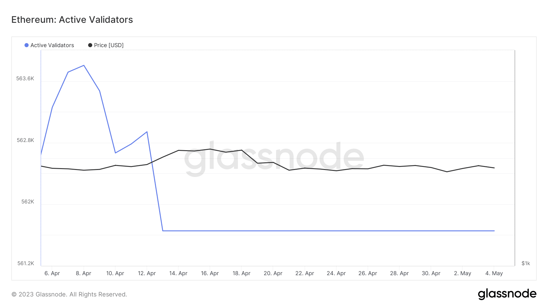Click the validator peak point near 8. Apr
This screenshot has height=308, width=548.
tap(84, 65)
